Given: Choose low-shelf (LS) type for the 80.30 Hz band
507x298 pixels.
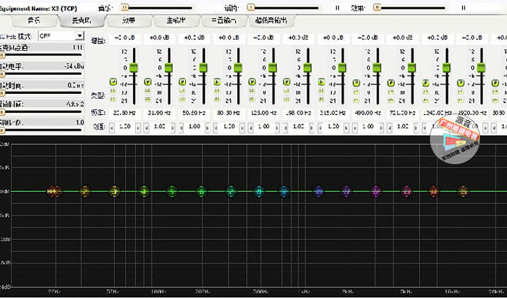Looking at the screenshot, I should 217,91.
